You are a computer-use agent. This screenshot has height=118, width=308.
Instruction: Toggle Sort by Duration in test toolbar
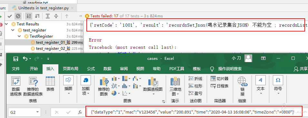[37, 16]
